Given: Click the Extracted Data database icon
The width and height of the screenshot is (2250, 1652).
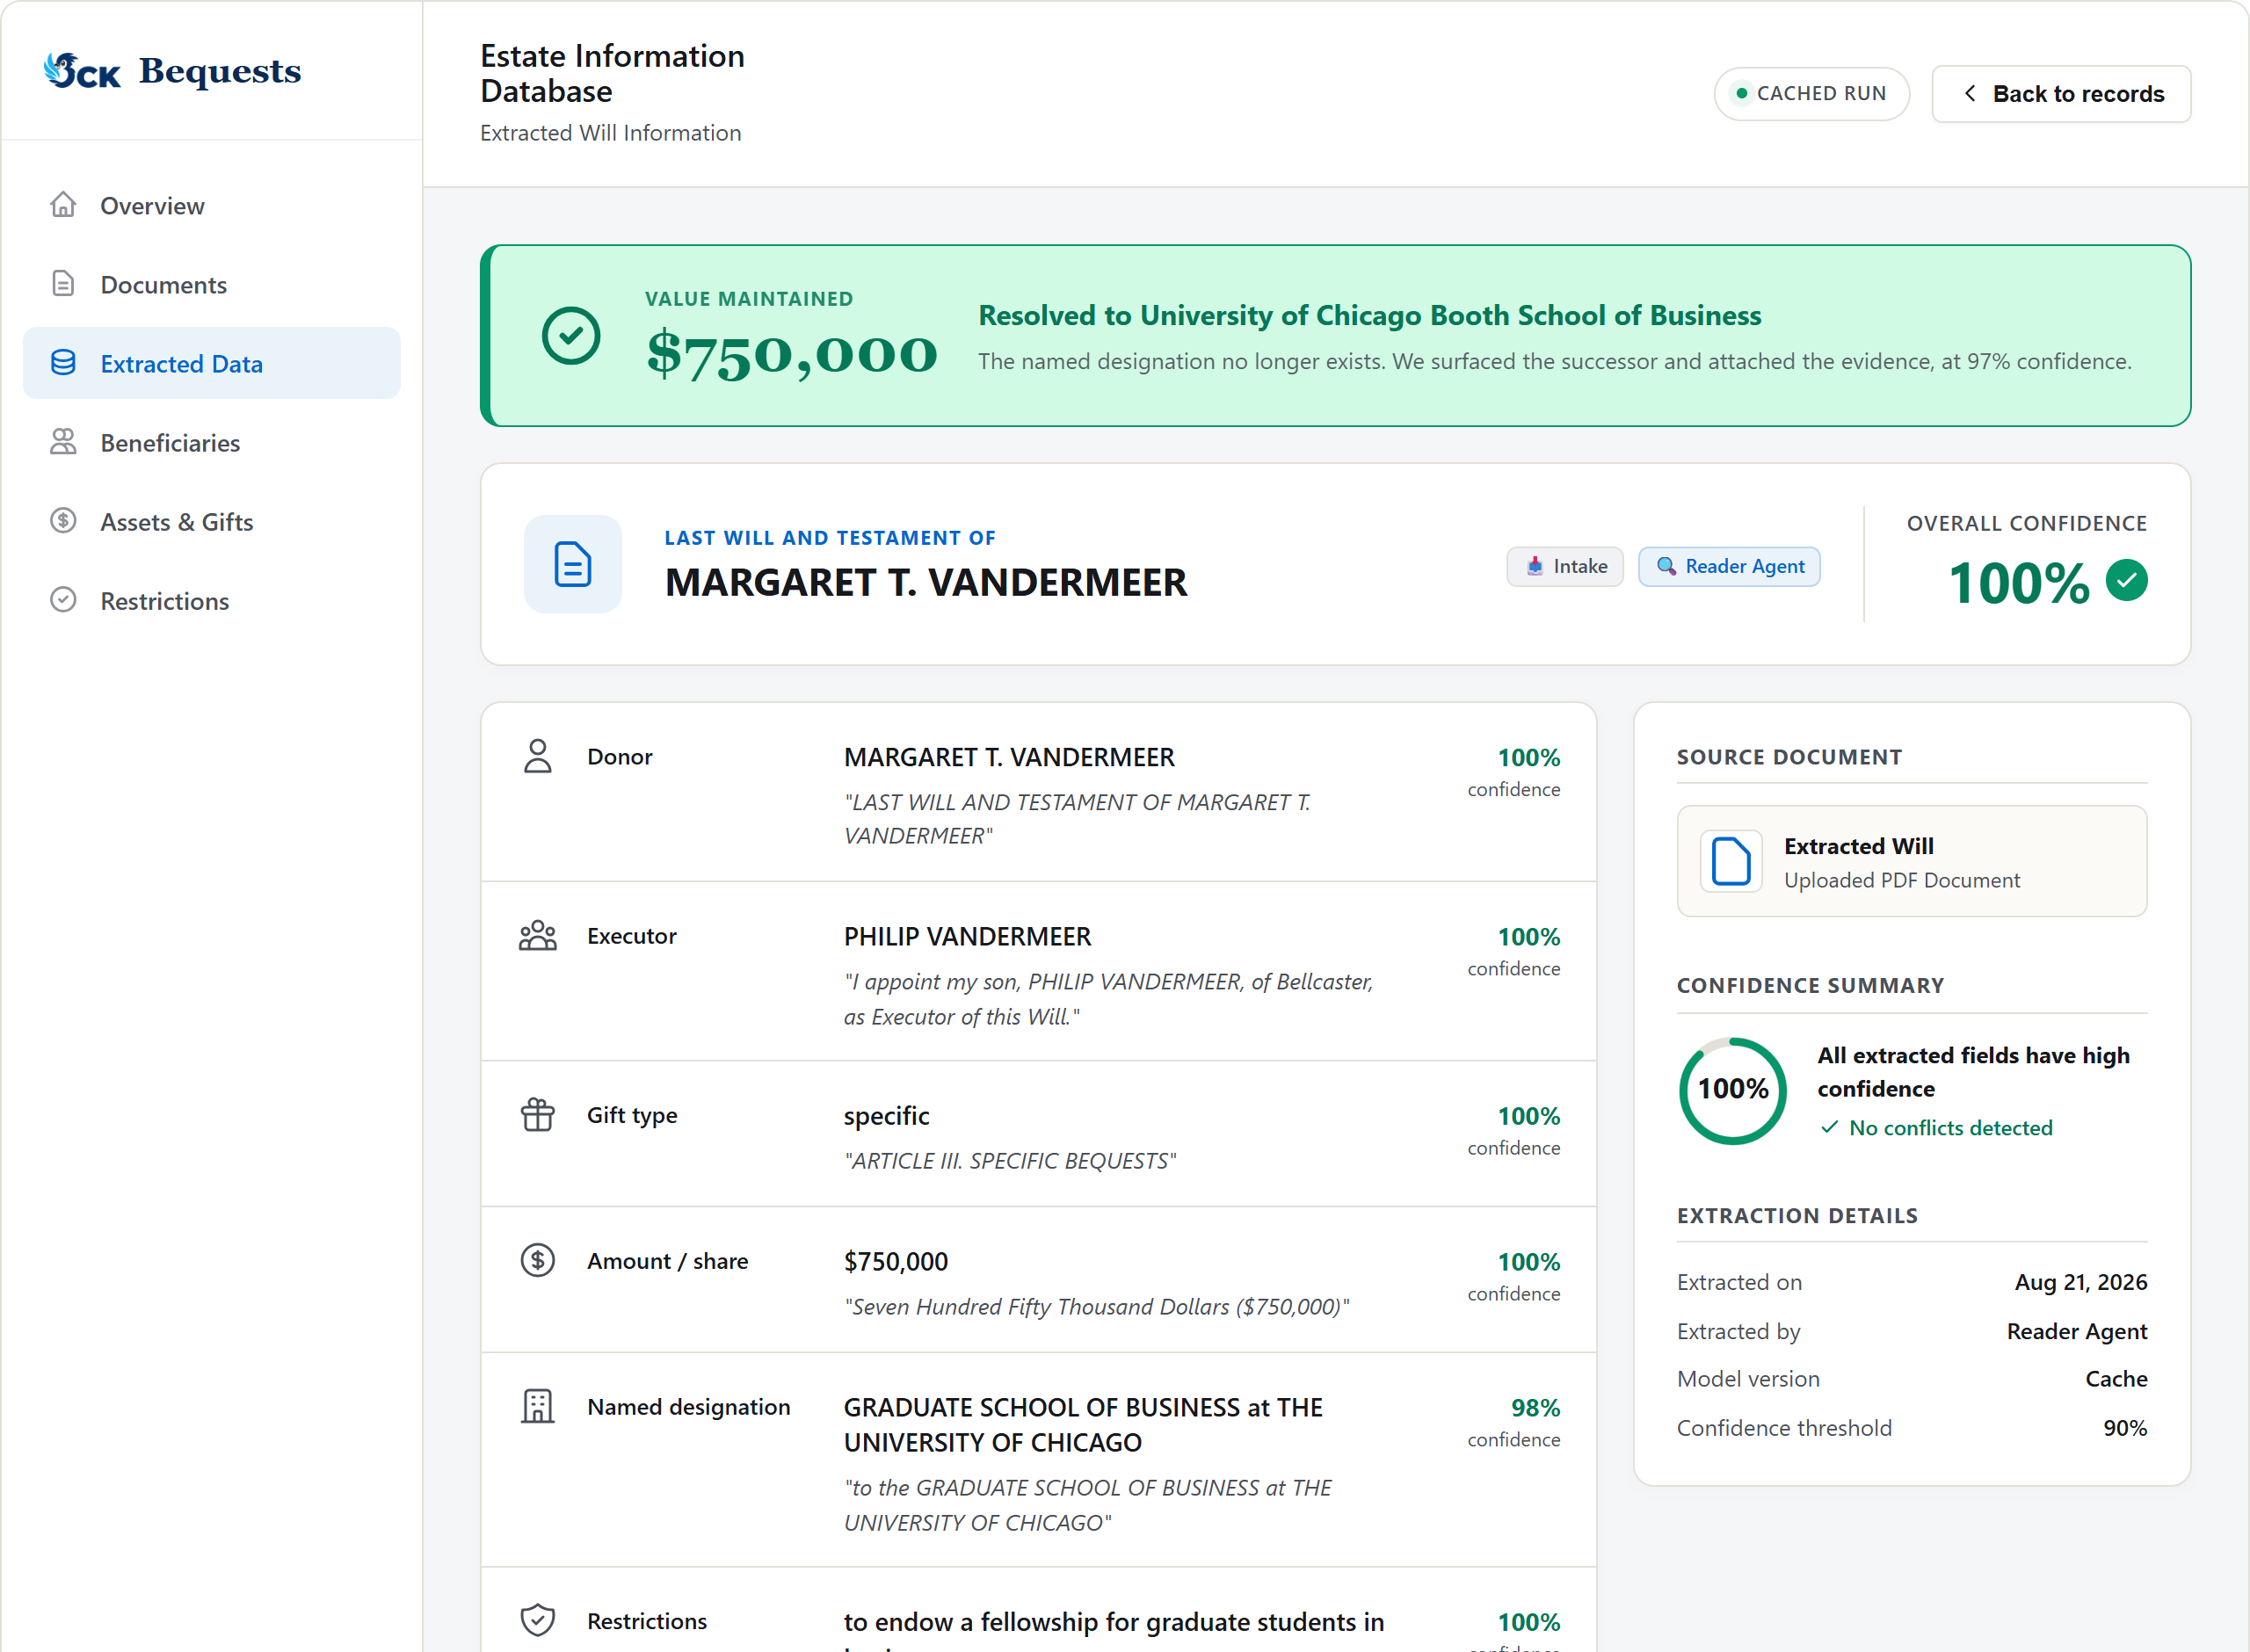Looking at the screenshot, I should [63, 363].
